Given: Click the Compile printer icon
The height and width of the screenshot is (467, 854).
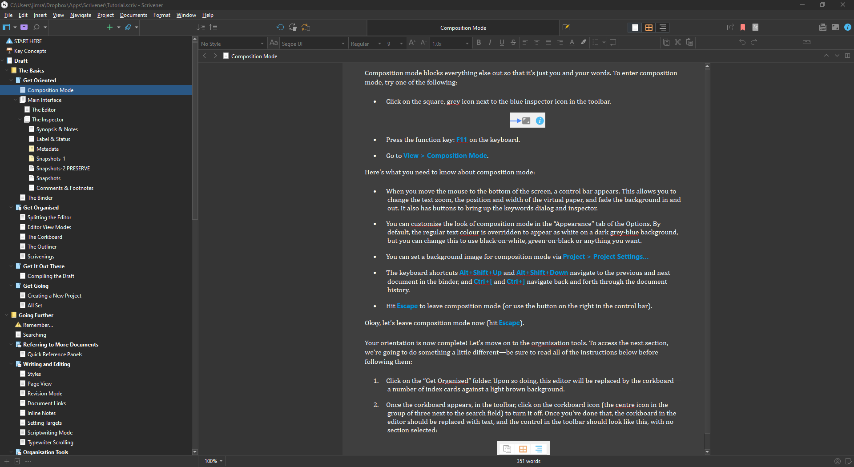Looking at the screenshot, I should click(x=823, y=28).
